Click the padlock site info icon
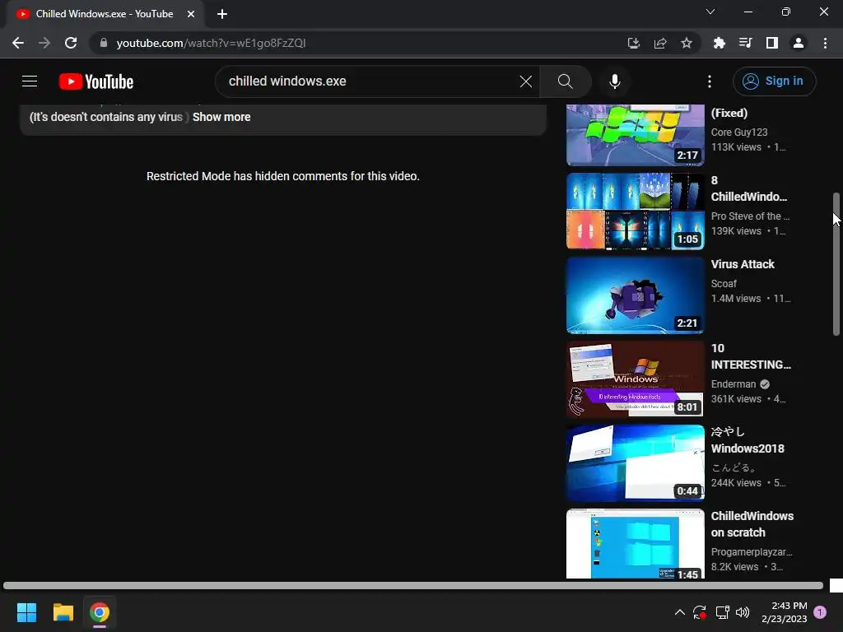The width and height of the screenshot is (843, 632). (104, 43)
